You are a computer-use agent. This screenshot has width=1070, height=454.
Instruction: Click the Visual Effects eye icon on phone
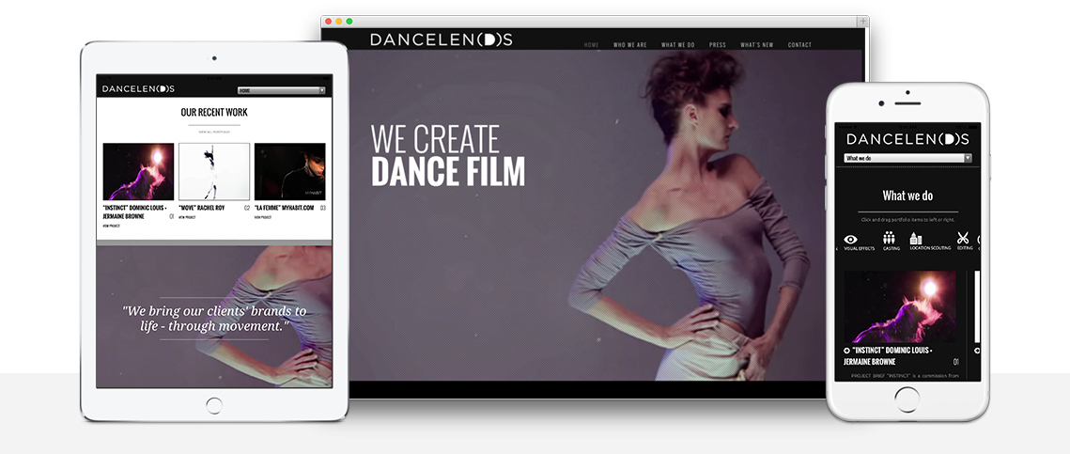(851, 240)
